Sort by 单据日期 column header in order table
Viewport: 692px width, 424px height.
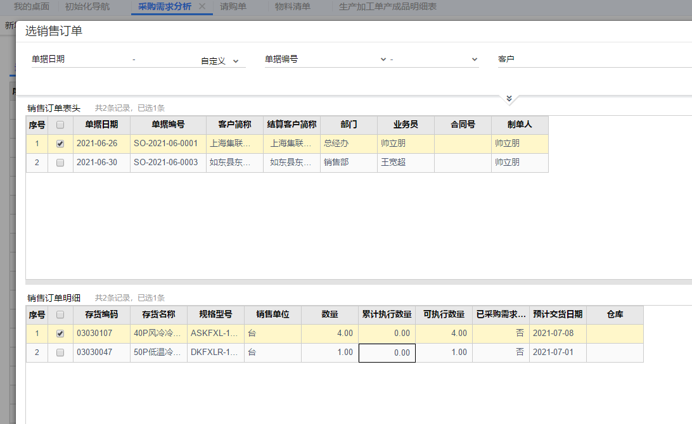[x=101, y=125]
